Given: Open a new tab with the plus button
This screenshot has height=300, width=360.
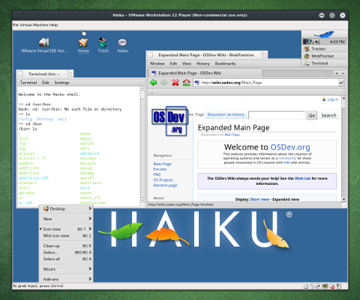Looking at the screenshot, I should pos(337,73).
